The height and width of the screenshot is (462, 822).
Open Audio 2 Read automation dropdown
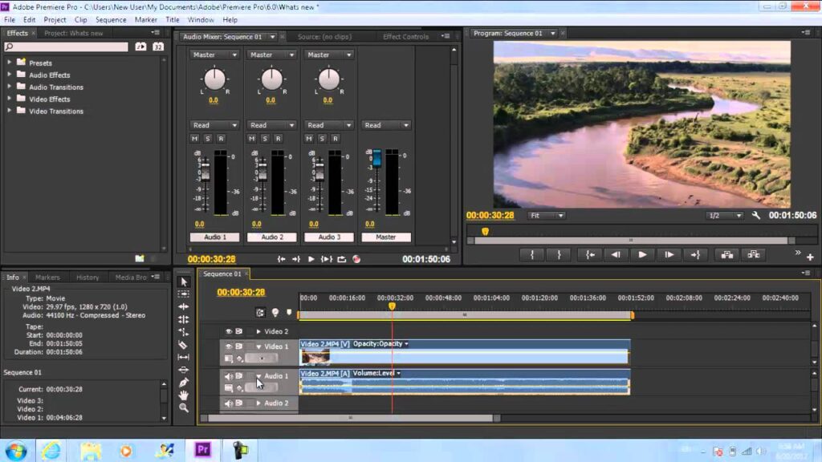point(271,125)
